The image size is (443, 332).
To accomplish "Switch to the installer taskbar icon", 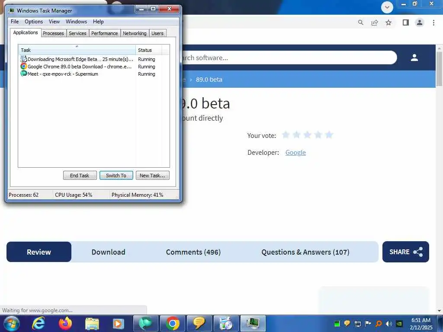I will [226, 323].
